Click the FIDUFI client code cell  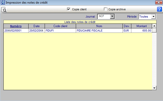[60, 30]
